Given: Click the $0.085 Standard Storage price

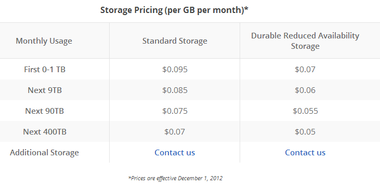Looking at the screenshot, I should pos(175,90).
